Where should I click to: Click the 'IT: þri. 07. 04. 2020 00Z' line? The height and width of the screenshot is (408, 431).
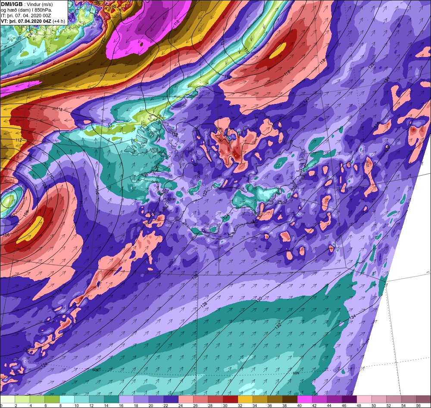[26, 16]
